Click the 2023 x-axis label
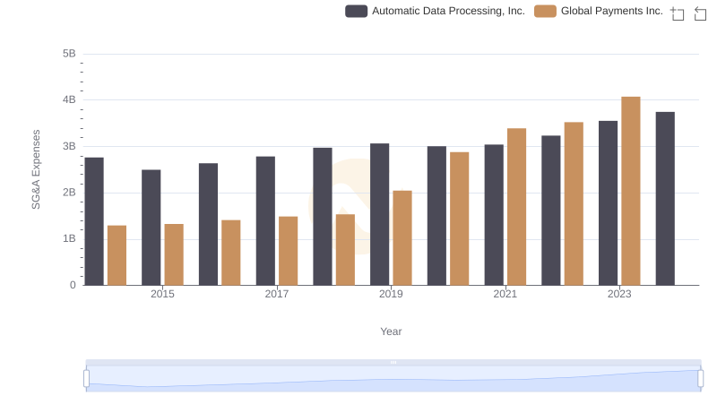Screen dimensions: 717x413 (619, 294)
